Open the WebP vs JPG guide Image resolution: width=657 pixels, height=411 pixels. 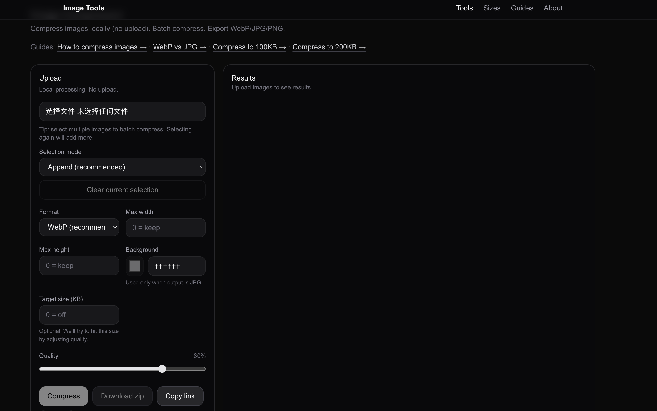pos(180,47)
